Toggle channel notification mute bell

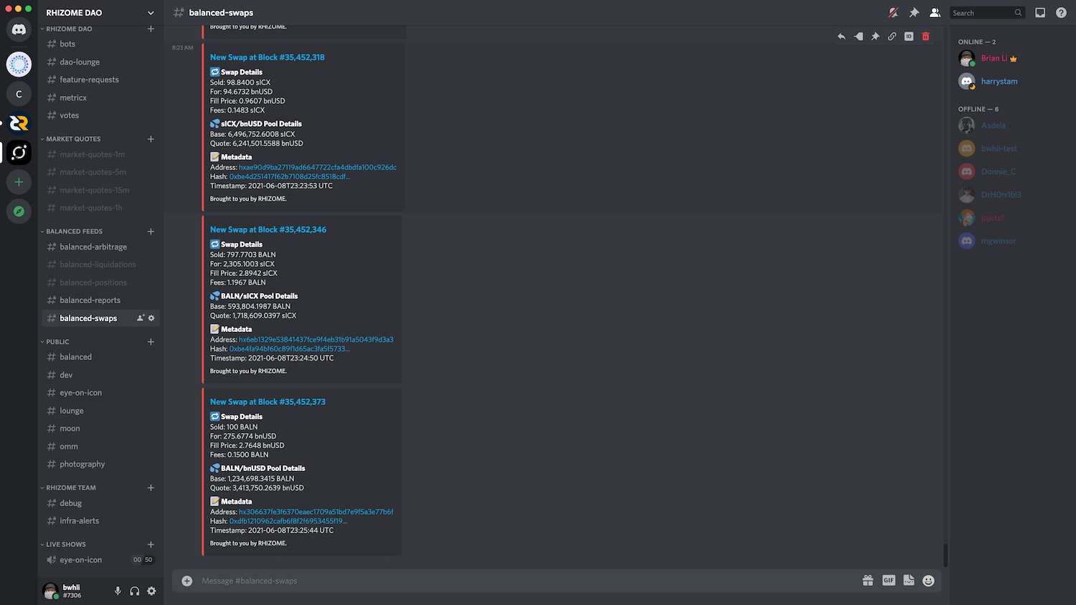(x=893, y=13)
